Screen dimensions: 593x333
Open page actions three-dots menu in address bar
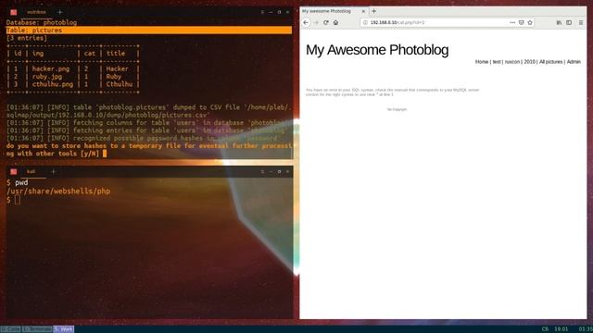[x=512, y=22]
